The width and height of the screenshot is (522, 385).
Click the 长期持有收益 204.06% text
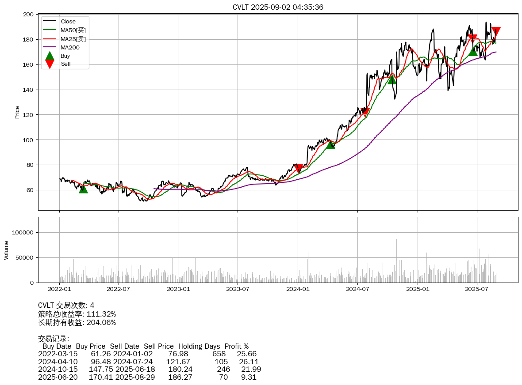pos(77,322)
